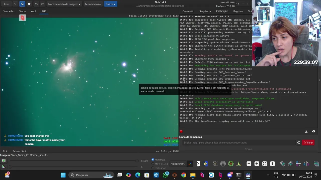Click the zoom in plus icon
Viewport: 321px width, 180px height.
(257, 164)
